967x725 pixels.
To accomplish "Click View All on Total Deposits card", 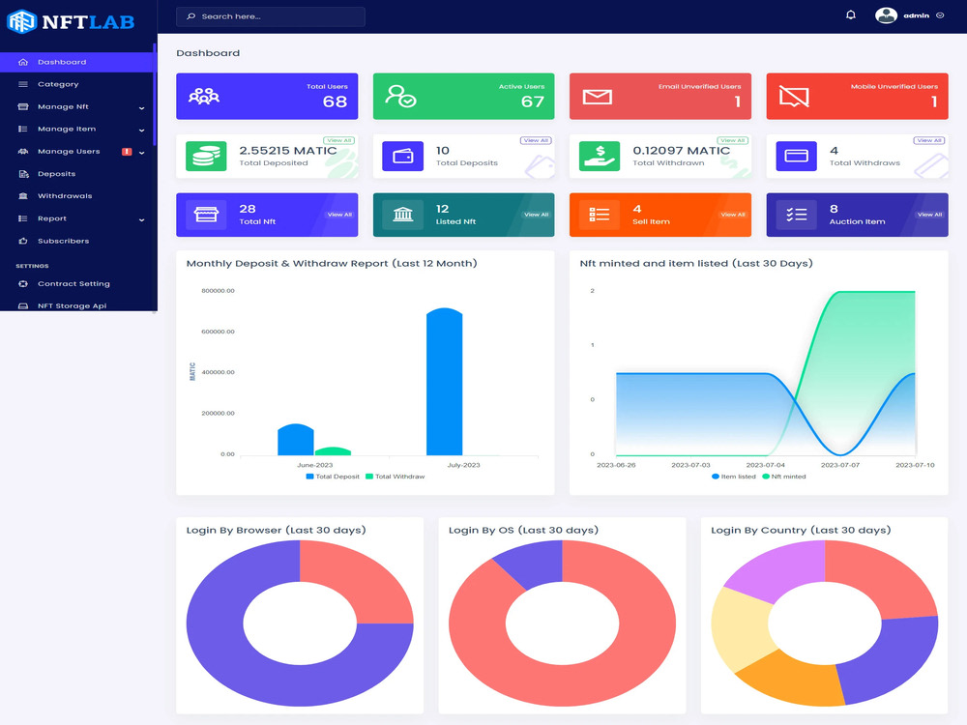I will (x=536, y=140).
